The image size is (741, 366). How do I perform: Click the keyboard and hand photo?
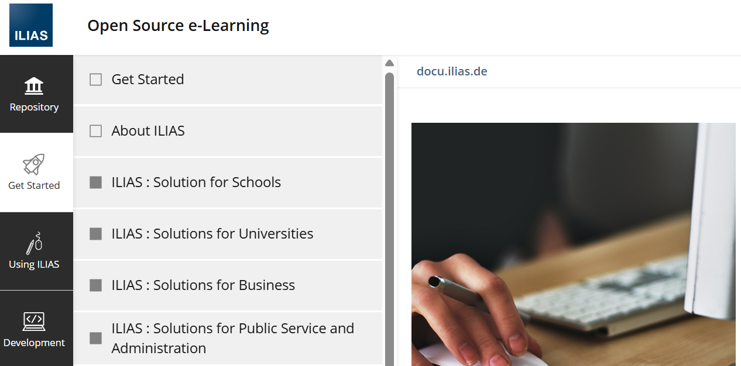coord(573,244)
